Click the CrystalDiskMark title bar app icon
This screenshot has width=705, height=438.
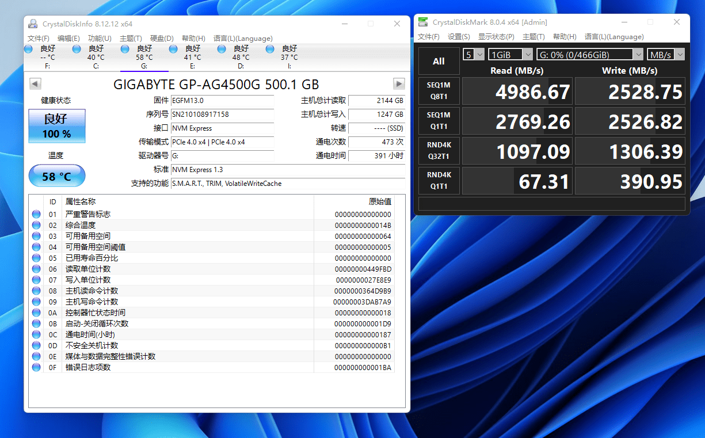click(x=423, y=22)
